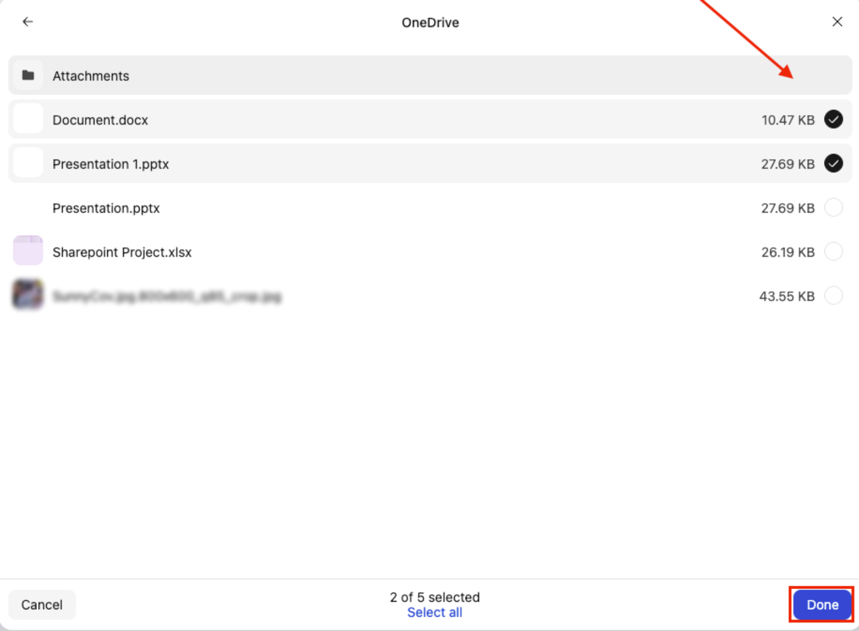Click the Sharepoint Project.xlsx file icon

(x=28, y=250)
